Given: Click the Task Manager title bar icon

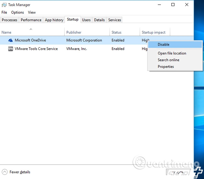Looking at the screenshot, I should 4,5.
